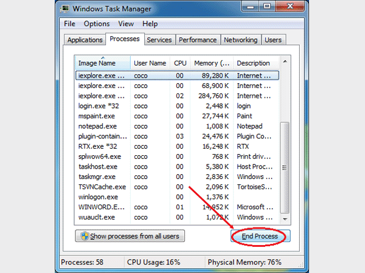
Task: Click End Process button
Action: point(260,236)
